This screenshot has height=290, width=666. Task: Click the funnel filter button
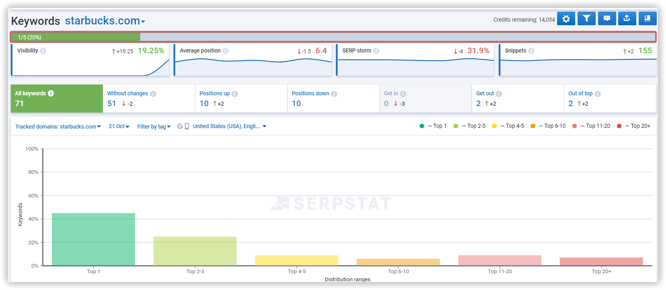click(586, 18)
